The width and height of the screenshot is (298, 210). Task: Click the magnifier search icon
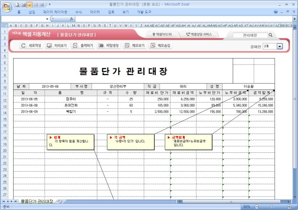tap(270, 35)
